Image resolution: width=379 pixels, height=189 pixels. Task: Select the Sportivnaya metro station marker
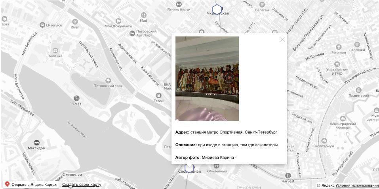(189, 167)
